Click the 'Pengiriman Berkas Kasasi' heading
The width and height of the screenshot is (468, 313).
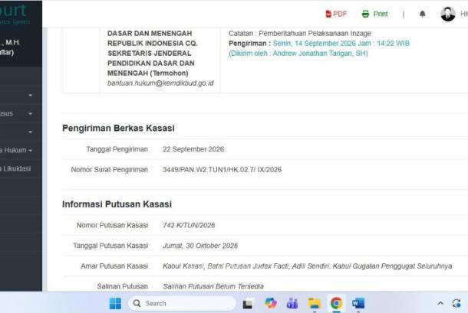pos(118,128)
